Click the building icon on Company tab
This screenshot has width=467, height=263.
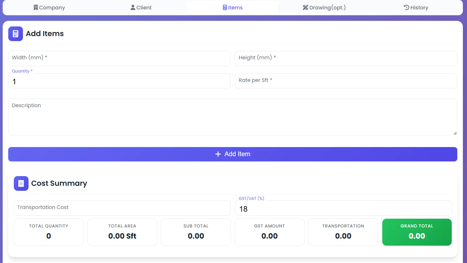tap(36, 7)
